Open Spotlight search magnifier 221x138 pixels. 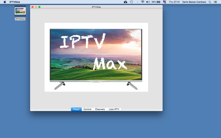(210, 2)
